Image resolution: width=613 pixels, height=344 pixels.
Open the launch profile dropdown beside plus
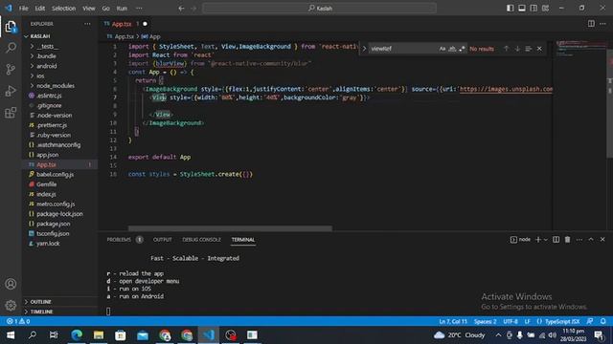[546, 240]
